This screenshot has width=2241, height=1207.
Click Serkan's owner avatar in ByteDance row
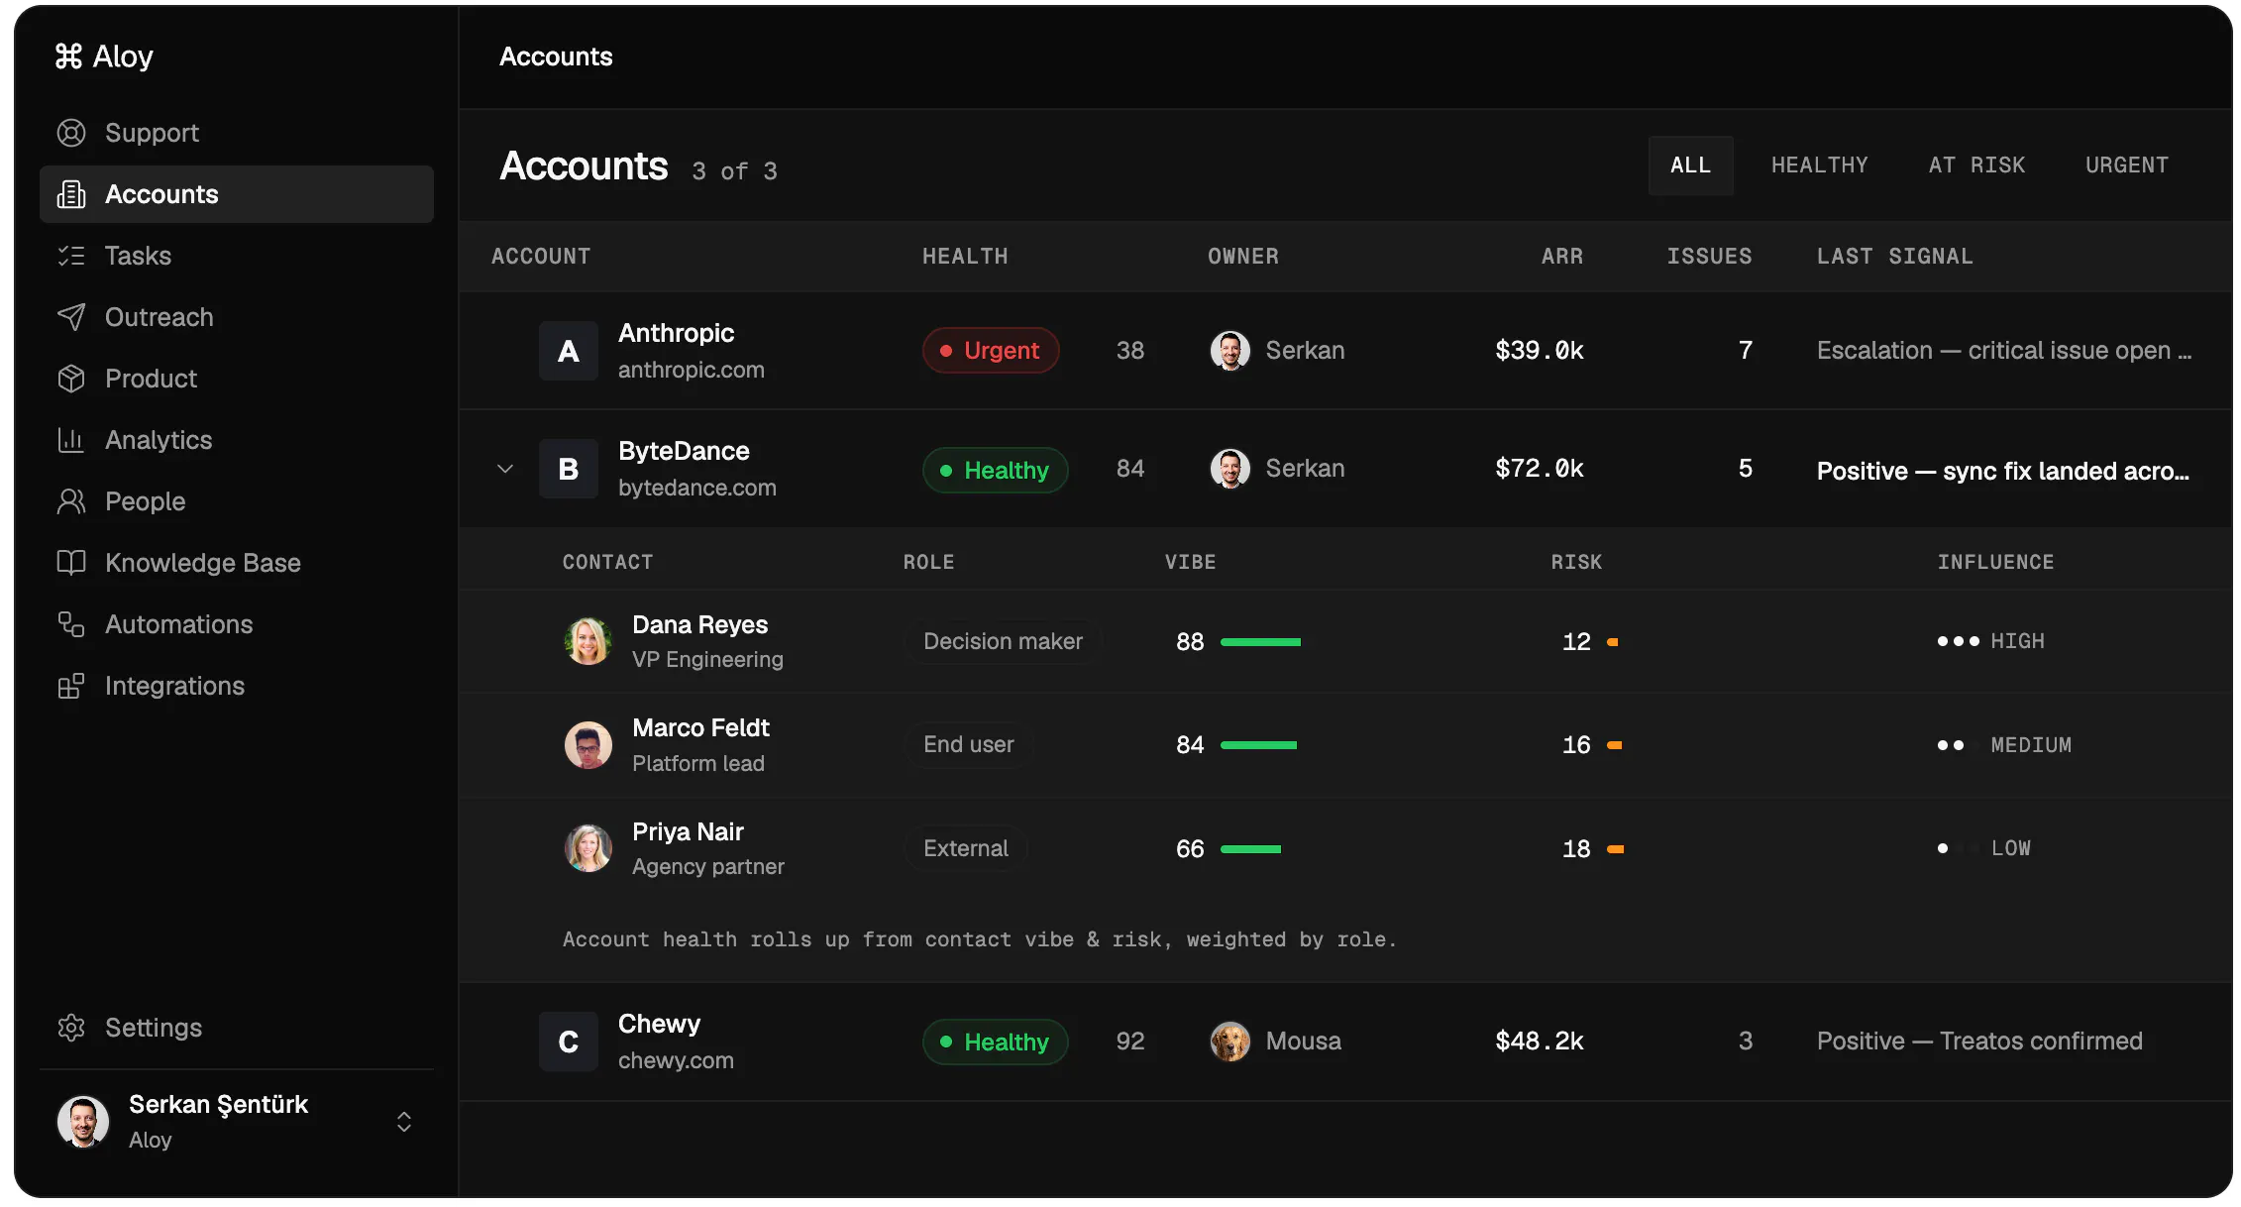1230,469
